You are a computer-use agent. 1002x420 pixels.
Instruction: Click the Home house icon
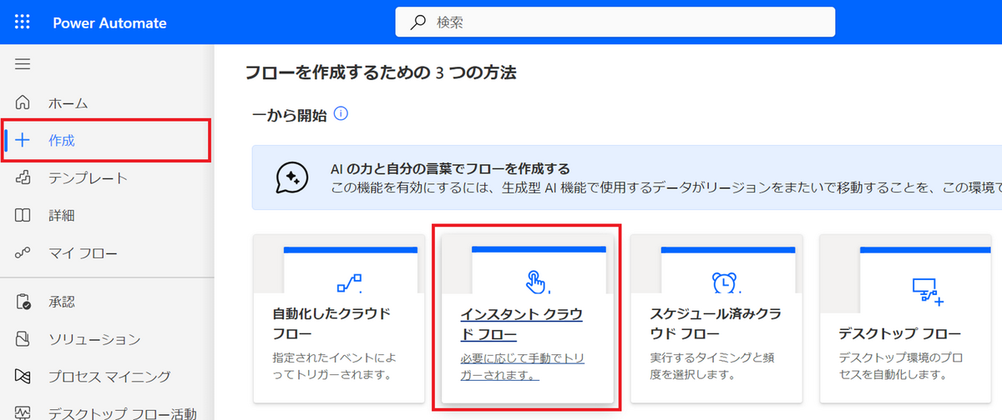pyautogui.click(x=23, y=103)
